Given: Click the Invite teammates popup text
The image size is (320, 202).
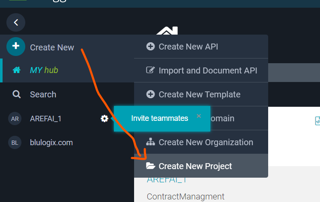Looking at the screenshot, I should pyautogui.click(x=159, y=118).
